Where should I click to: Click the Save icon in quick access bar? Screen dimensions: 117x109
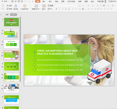click(13, 1)
